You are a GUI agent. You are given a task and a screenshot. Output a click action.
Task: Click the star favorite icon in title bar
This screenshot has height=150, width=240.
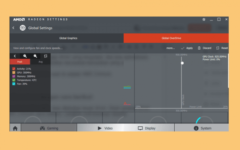coord(204,19)
